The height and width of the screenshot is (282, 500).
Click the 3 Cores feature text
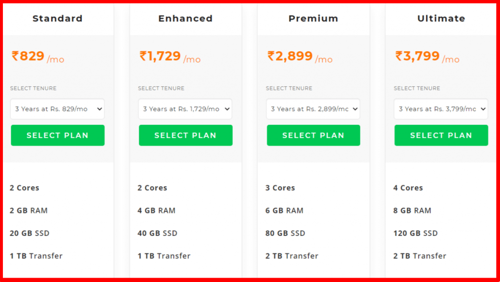pyautogui.click(x=280, y=188)
